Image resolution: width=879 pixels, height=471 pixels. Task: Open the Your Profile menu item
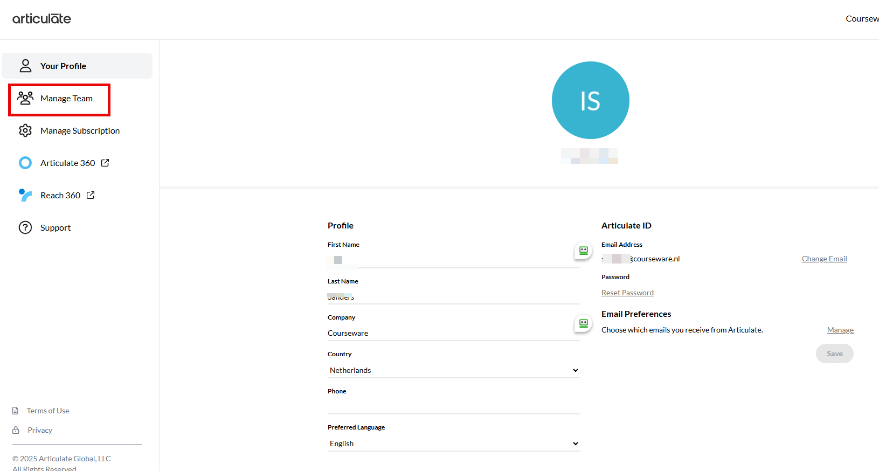pyautogui.click(x=77, y=66)
